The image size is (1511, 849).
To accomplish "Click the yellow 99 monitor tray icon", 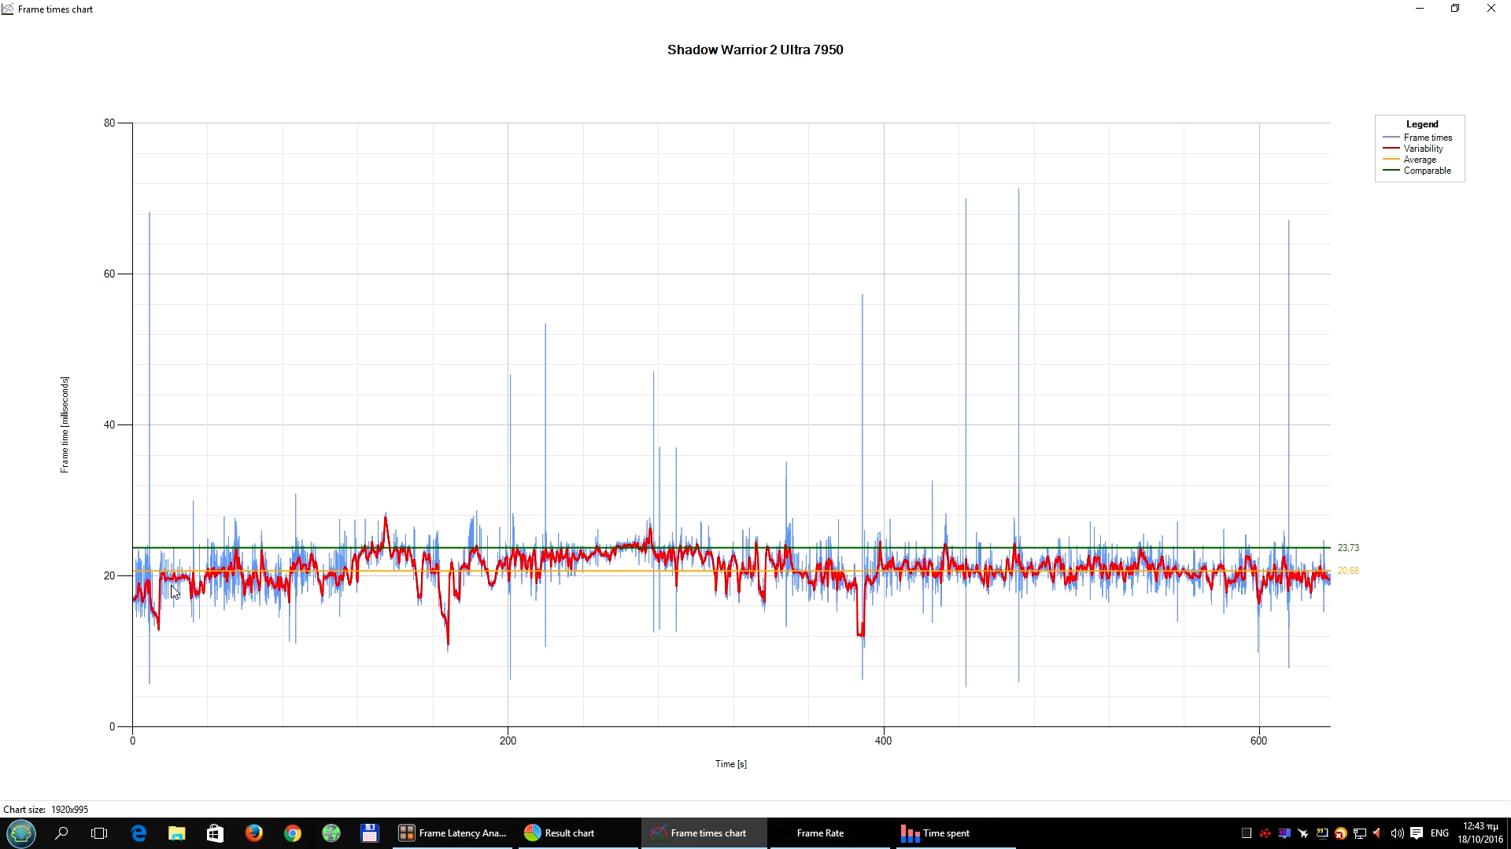I will tap(1322, 833).
